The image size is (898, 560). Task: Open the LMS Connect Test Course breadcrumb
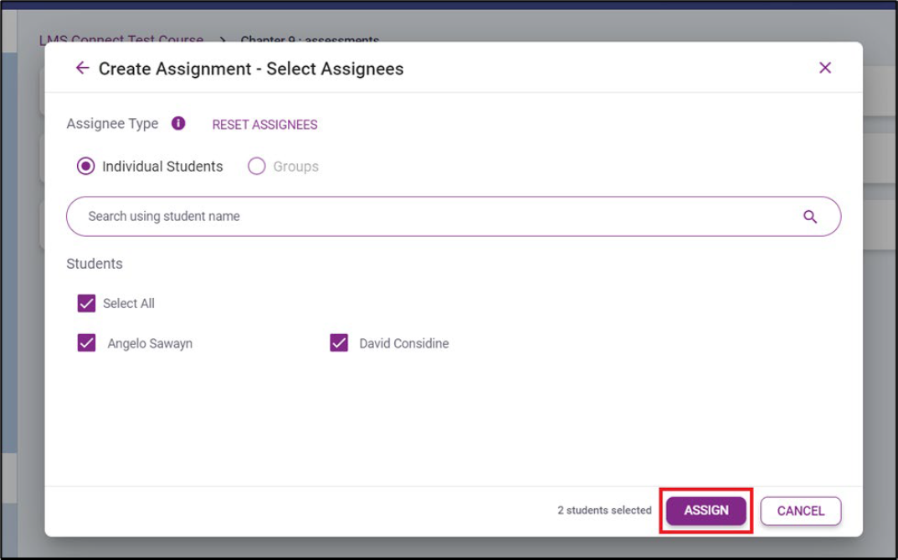coord(121,40)
